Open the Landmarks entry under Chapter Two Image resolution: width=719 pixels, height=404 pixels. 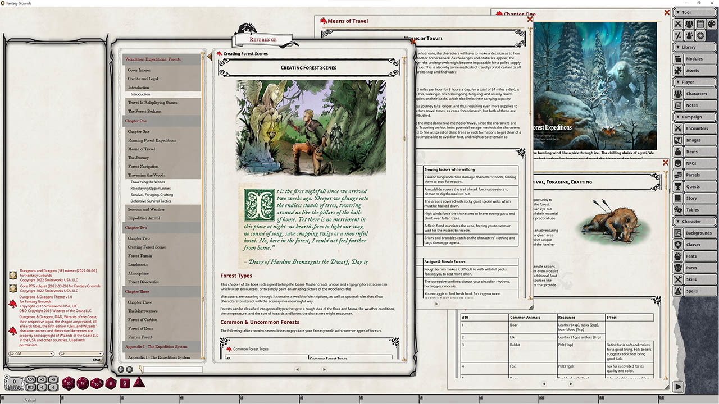(x=139, y=264)
